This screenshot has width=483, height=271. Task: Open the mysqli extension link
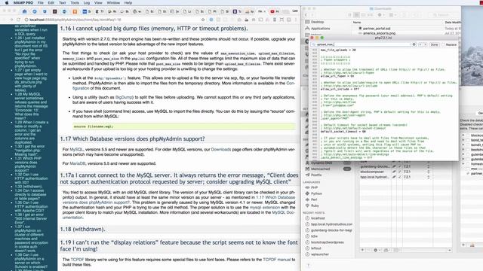pyautogui.click(x=265, y=208)
